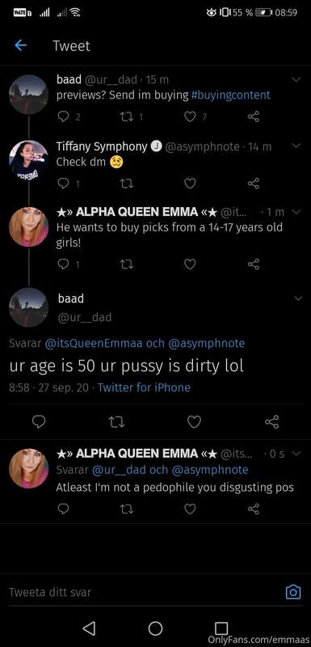Image resolution: width=311 pixels, height=647 pixels.
Task: View Tiffany Symphony's profile picture
Action: pos(29,160)
